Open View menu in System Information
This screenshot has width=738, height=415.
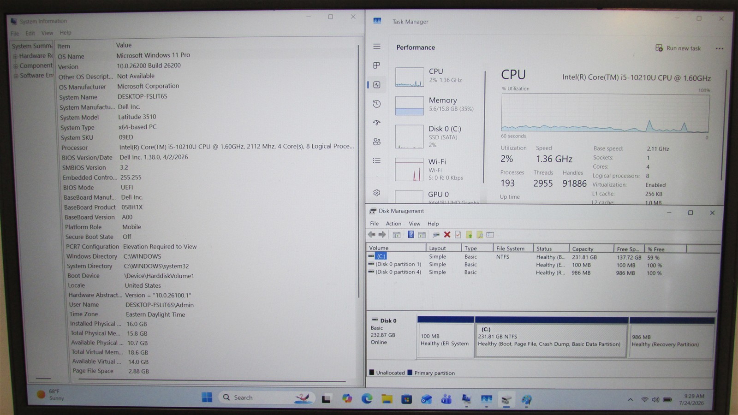(47, 33)
